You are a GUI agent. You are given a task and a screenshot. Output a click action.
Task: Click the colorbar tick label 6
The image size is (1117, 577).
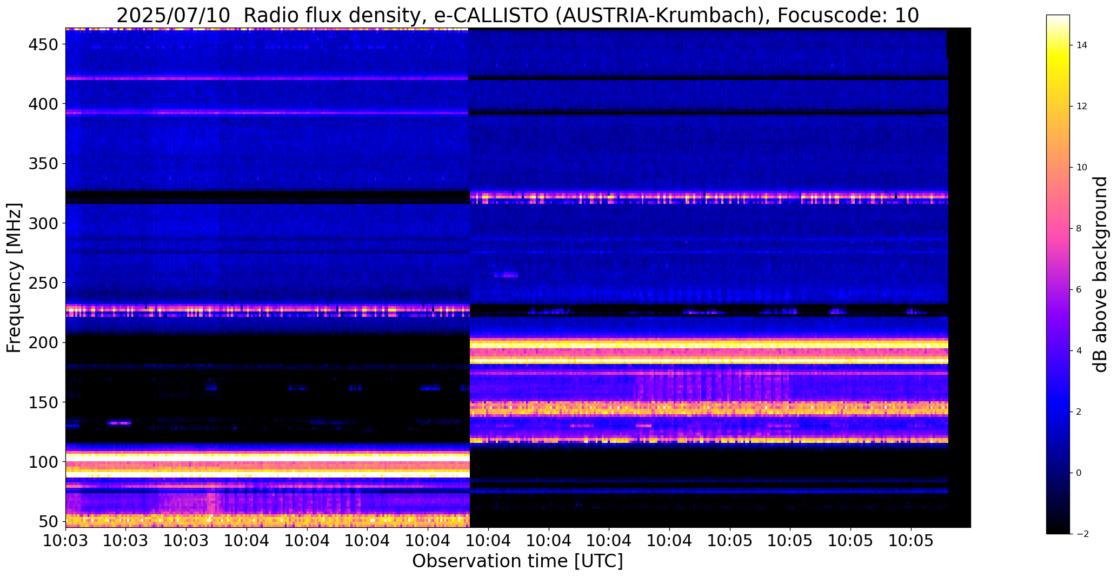1079,290
